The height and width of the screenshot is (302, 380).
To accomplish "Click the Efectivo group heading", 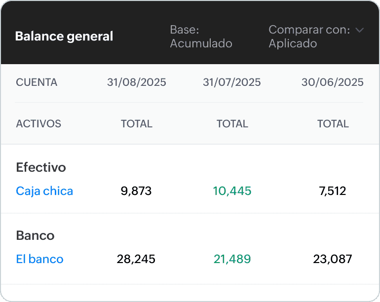I will click(41, 167).
